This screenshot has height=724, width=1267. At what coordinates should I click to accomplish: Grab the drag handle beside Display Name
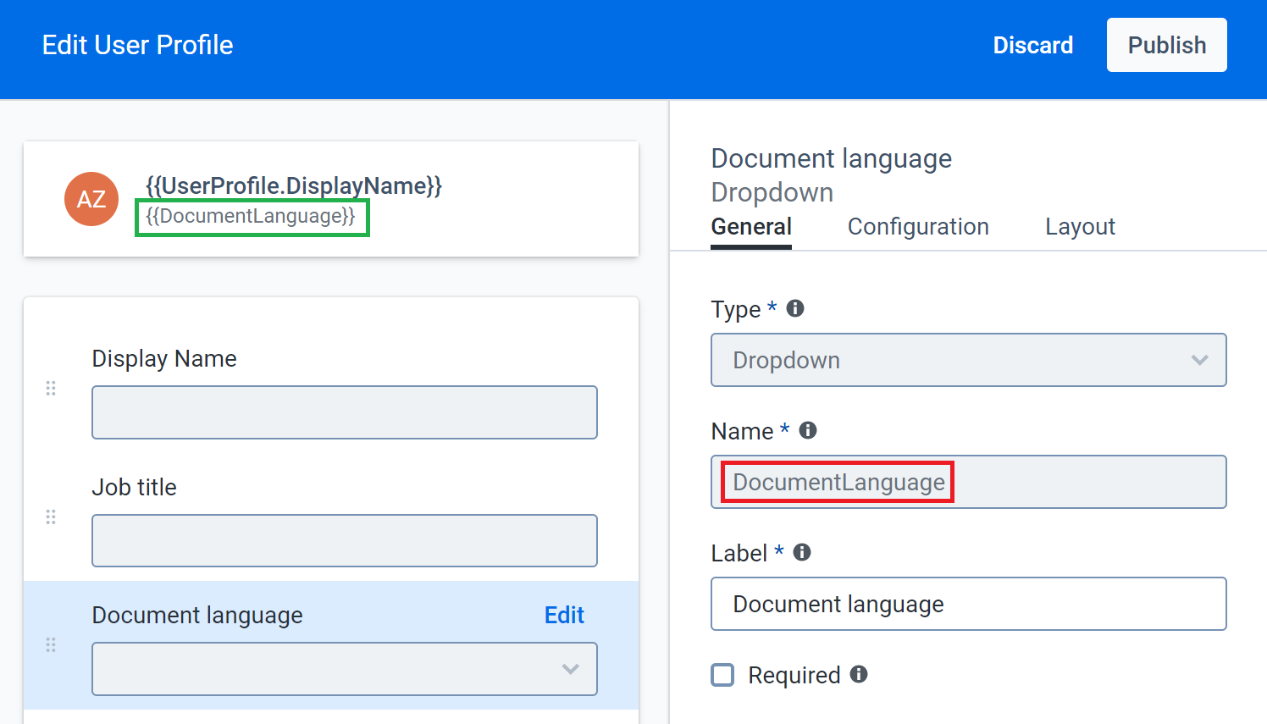51,388
